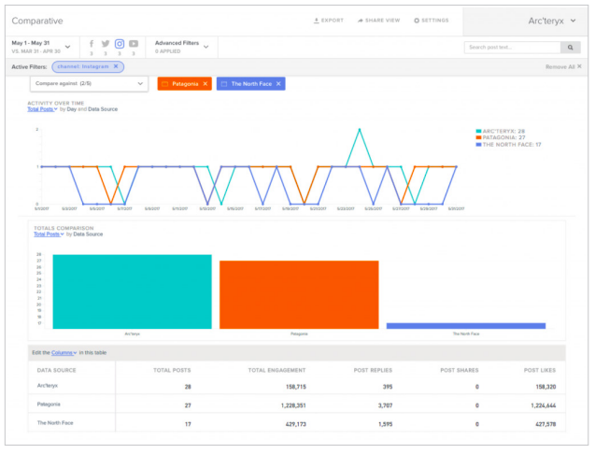The image size is (595, 454).
Task: Click the Total Engagement column header
Action: coord(276,370)
